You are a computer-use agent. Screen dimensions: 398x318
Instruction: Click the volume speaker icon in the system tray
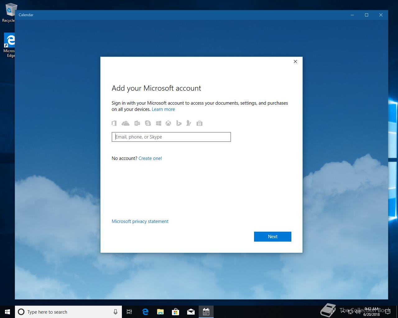(x=358, y=312)
